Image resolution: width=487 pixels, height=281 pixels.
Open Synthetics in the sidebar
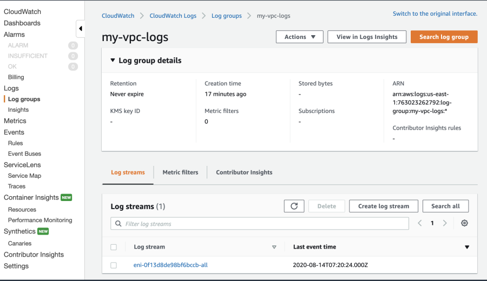19,231
